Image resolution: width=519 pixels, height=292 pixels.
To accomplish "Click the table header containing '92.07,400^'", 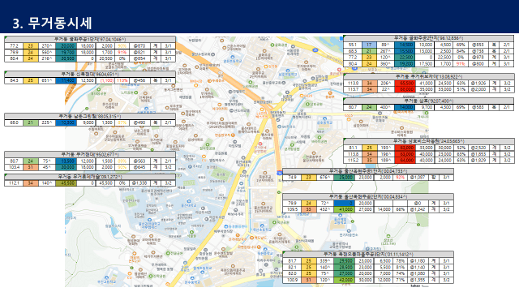I will 429,101.
